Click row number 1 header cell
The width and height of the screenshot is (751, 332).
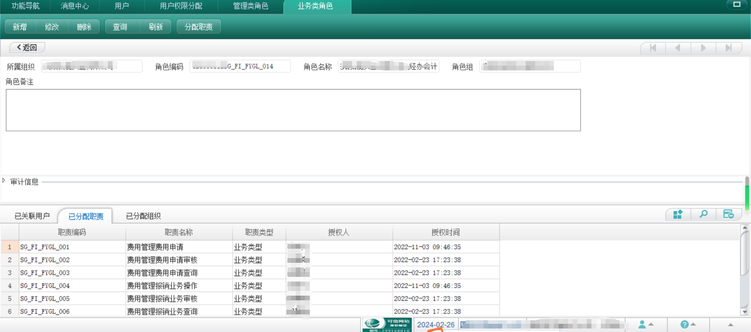click(10, 247)
